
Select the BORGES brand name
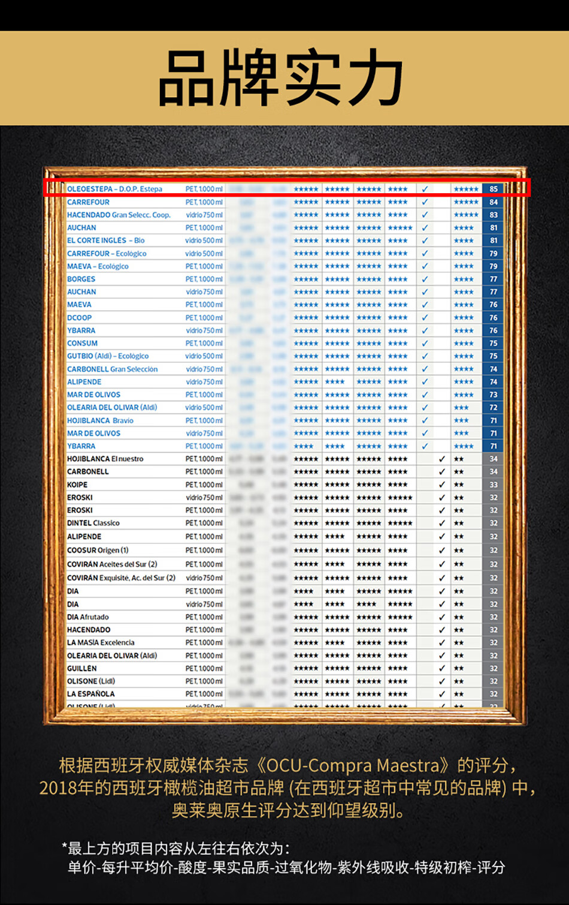tap(81, 279)
